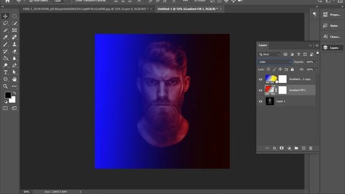Image resolution: width=345 pixels, height=194 pixels.
Task: Reset default foreground and background colors
Action: 5,102
